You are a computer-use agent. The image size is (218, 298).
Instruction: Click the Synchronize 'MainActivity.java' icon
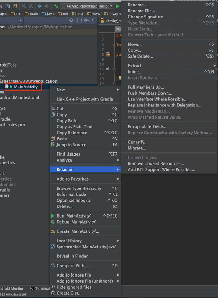click(x=53, y=247)
